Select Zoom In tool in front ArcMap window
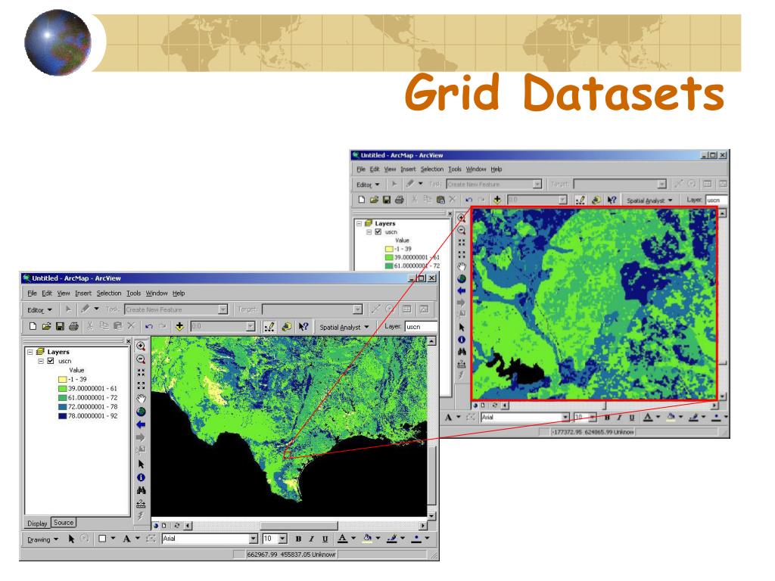The height and width of the screenshot is (581, 775). (141, 346)
